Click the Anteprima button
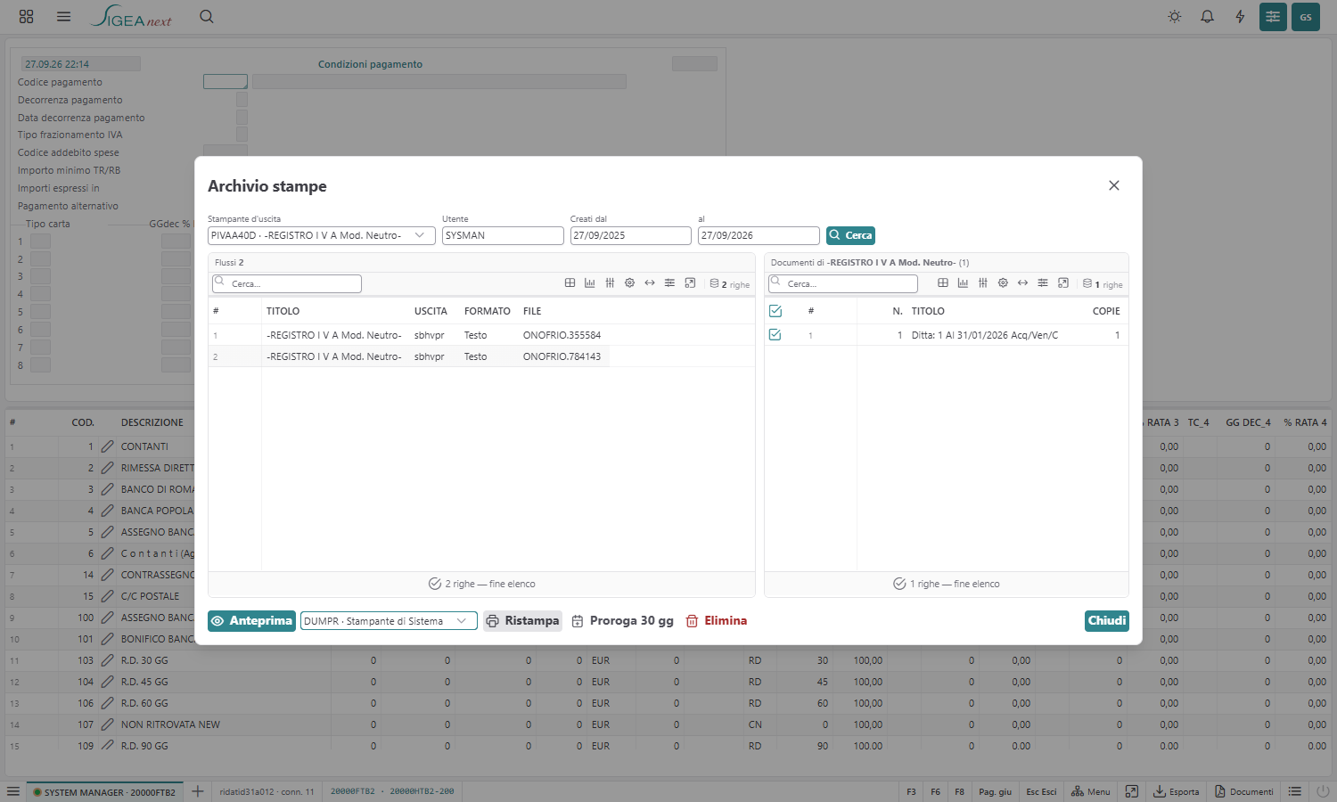1337x802 pixels. coord(251,621)
